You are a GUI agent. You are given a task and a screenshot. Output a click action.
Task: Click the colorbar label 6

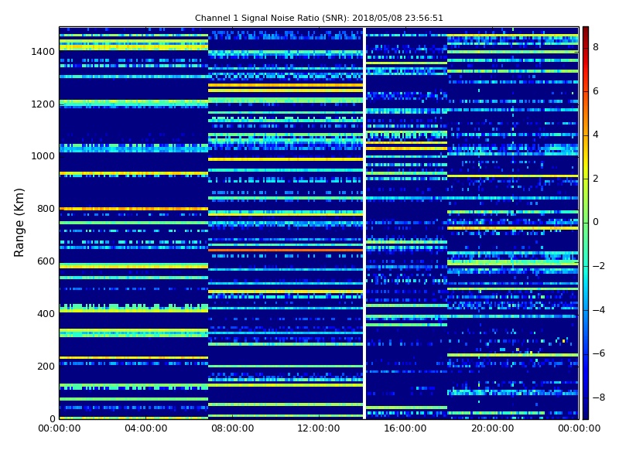(x=596, y=91)
